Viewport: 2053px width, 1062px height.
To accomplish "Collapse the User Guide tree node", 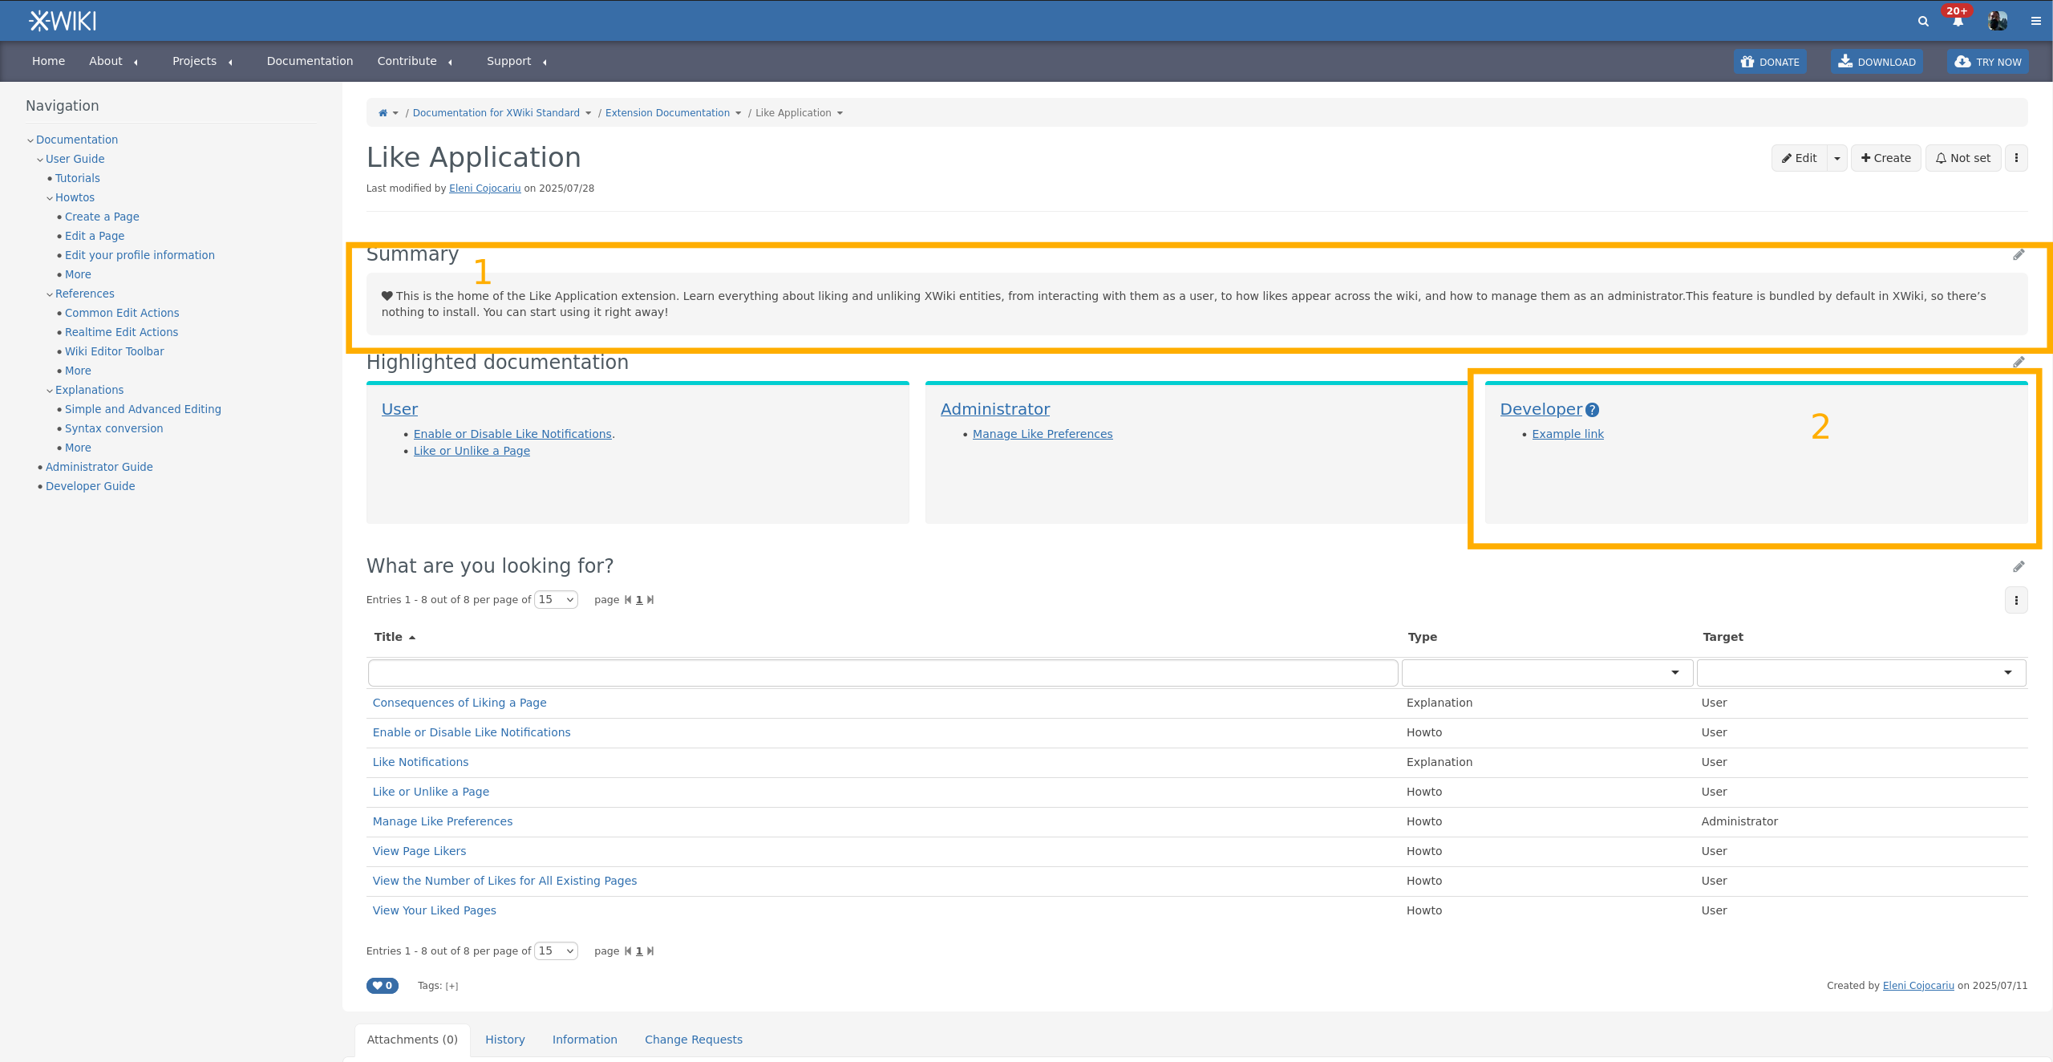I will [x=40, y=160].
